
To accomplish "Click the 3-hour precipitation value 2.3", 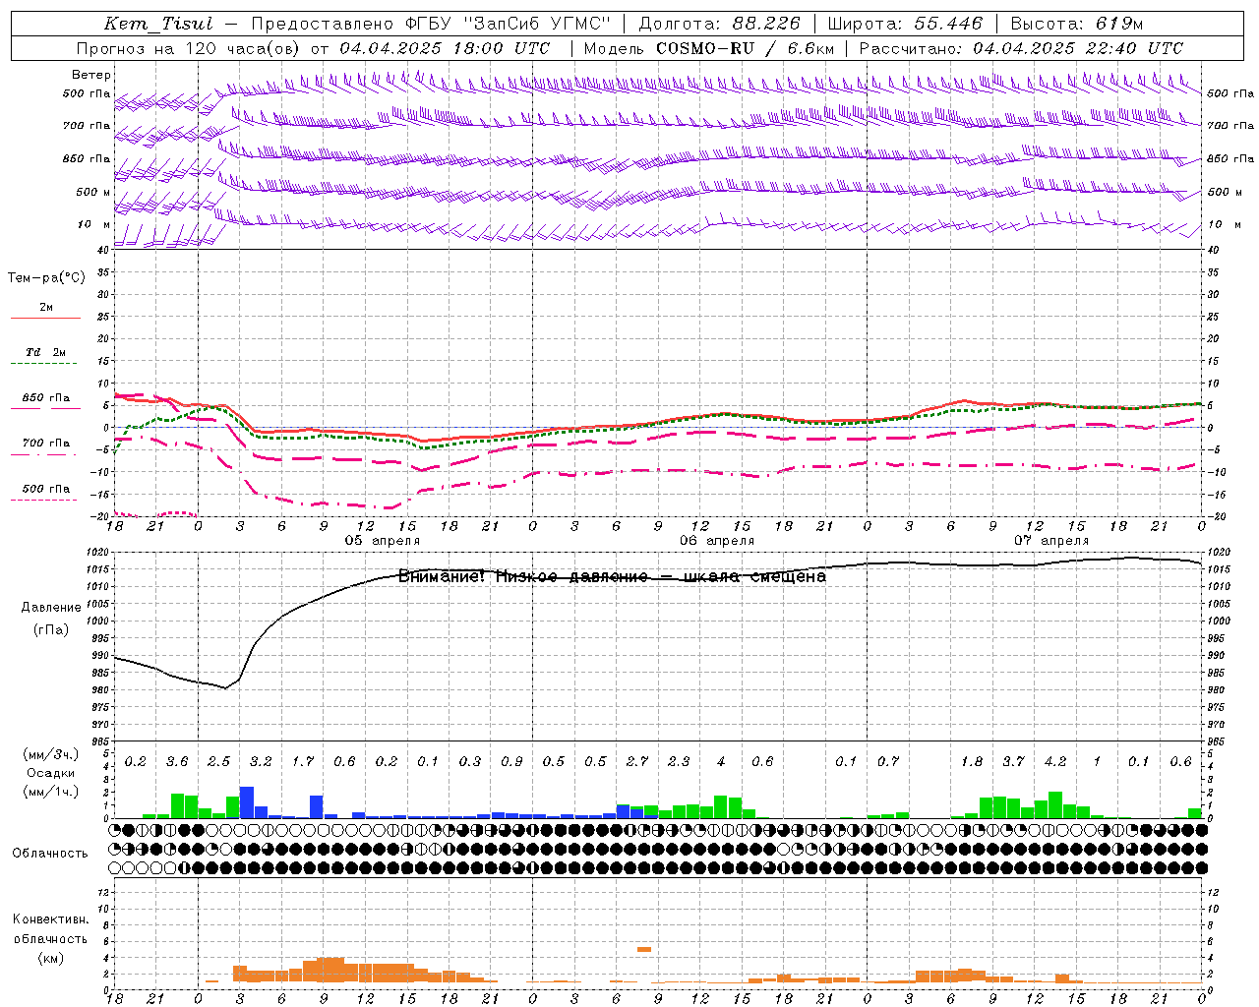I will click(679, 761).
